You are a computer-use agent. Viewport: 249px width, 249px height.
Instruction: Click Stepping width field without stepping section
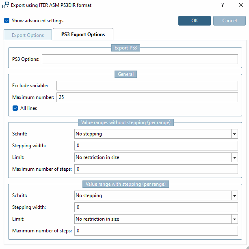click(156, 146)
